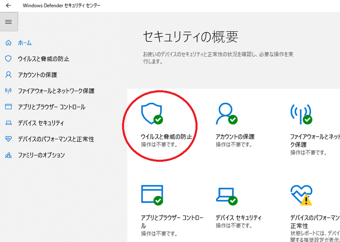The height and width of the screenshot is (242, 340).
Task: Click the heart icon beside デバイスのパフォーマンスと正常性 in sidebar
Action: [x=8, y=139]
